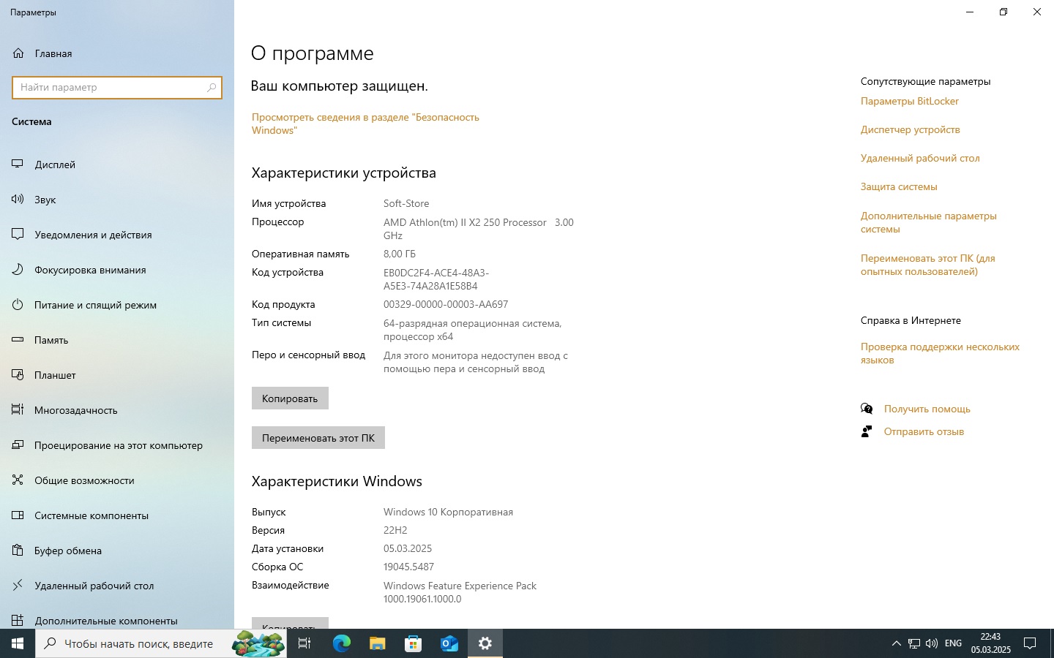
Task: Open the Общие возможности icon
Action: (18, 480)
